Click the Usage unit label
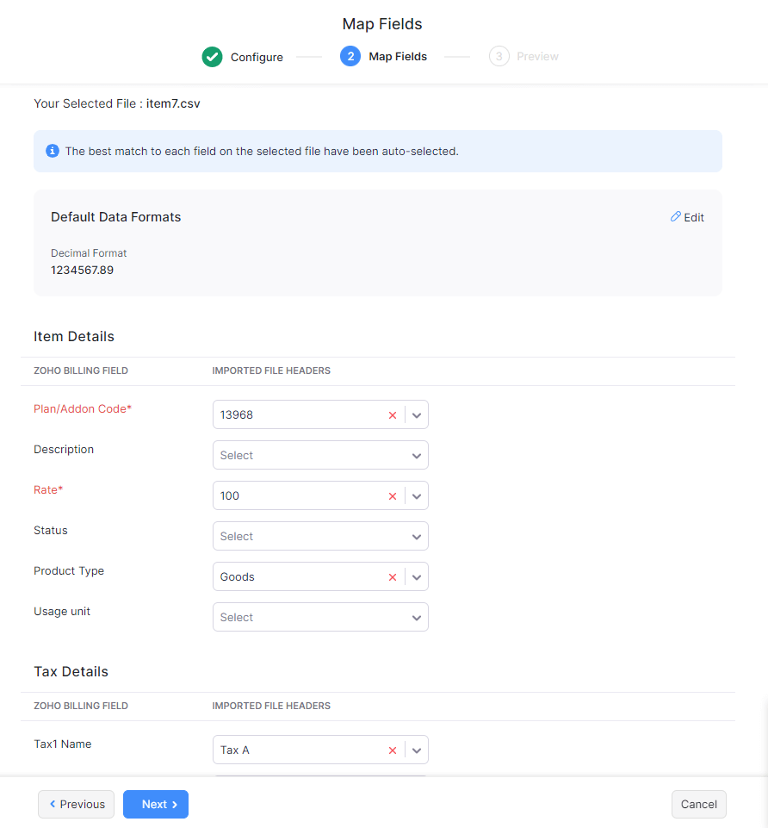 click(x=62, y=612)
